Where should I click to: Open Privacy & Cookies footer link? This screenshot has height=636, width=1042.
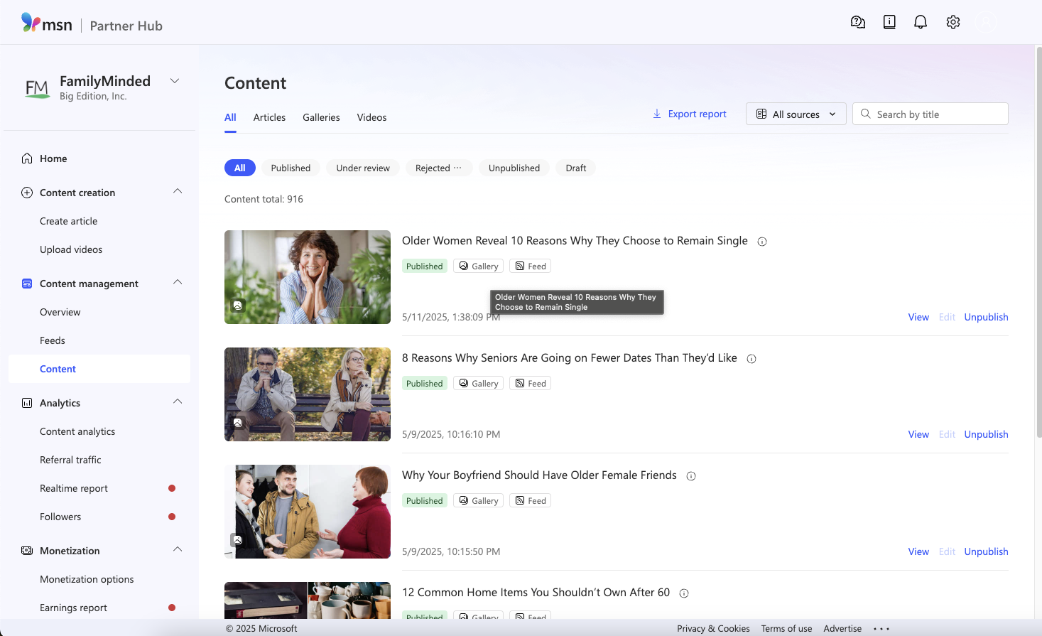713,628
